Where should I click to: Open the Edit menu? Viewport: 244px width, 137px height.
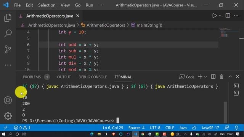[29, 5]
